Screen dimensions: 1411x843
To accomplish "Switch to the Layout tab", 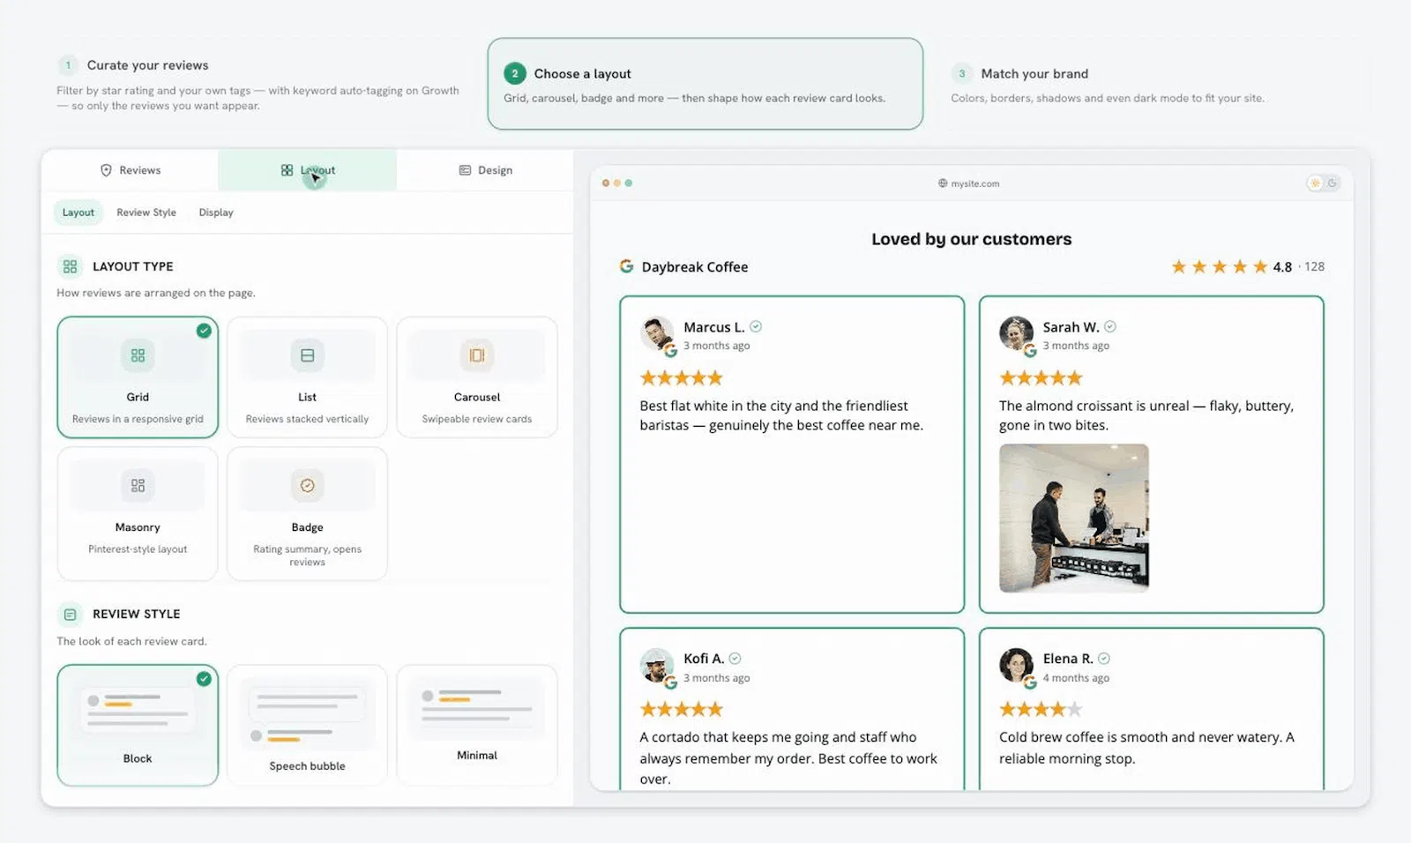I will point(307,170).
